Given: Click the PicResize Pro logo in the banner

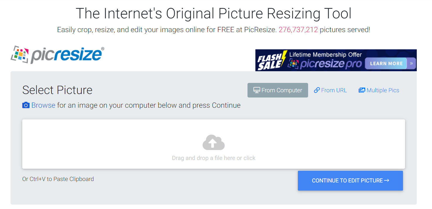Looking at the screenshot, I should point(325,64).
